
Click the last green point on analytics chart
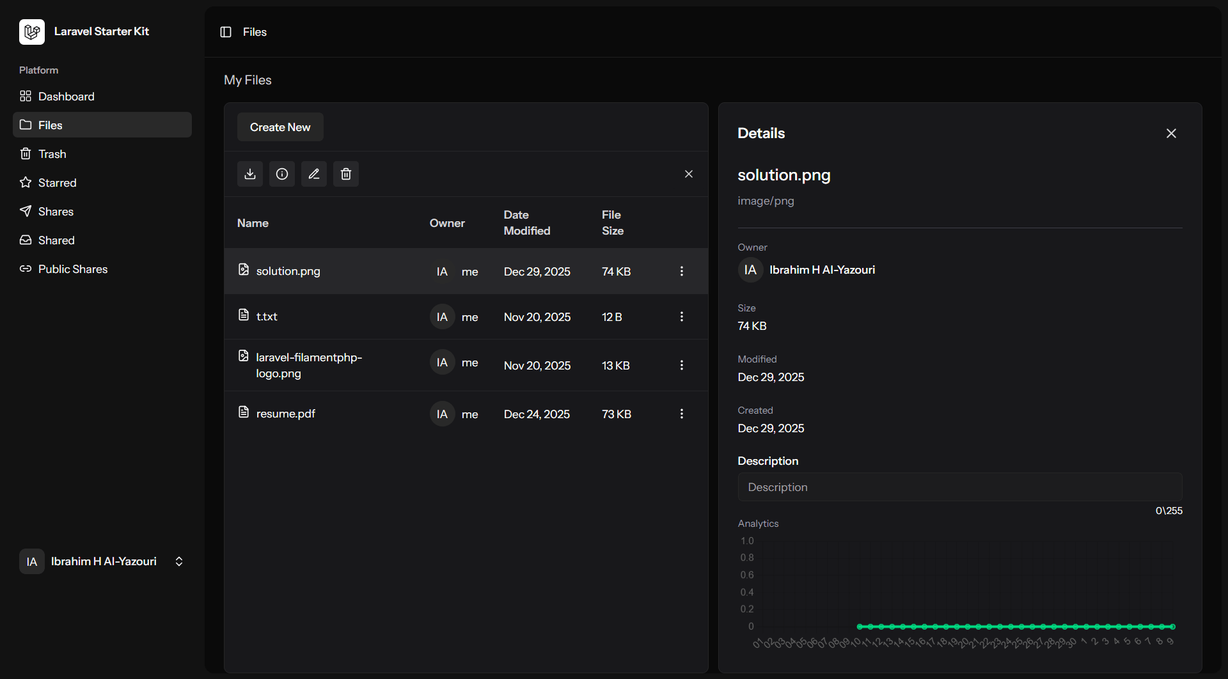point(1173,627)
